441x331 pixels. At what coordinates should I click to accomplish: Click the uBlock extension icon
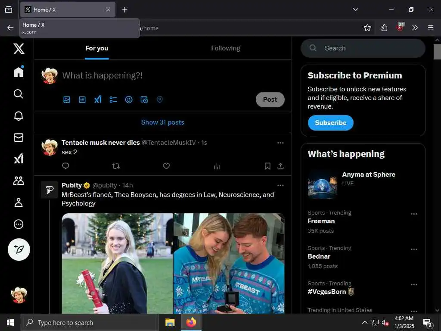400,27
